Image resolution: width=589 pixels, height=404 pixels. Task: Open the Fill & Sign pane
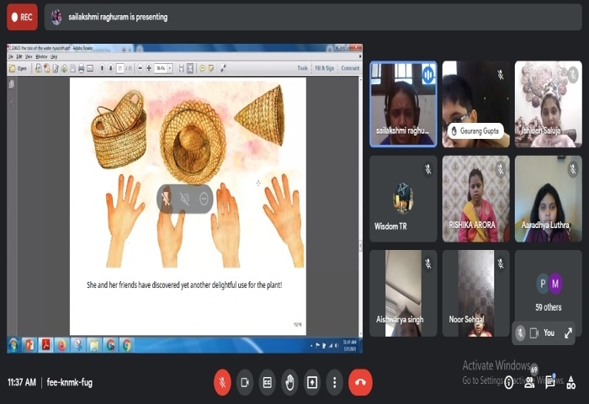[324, 68]
